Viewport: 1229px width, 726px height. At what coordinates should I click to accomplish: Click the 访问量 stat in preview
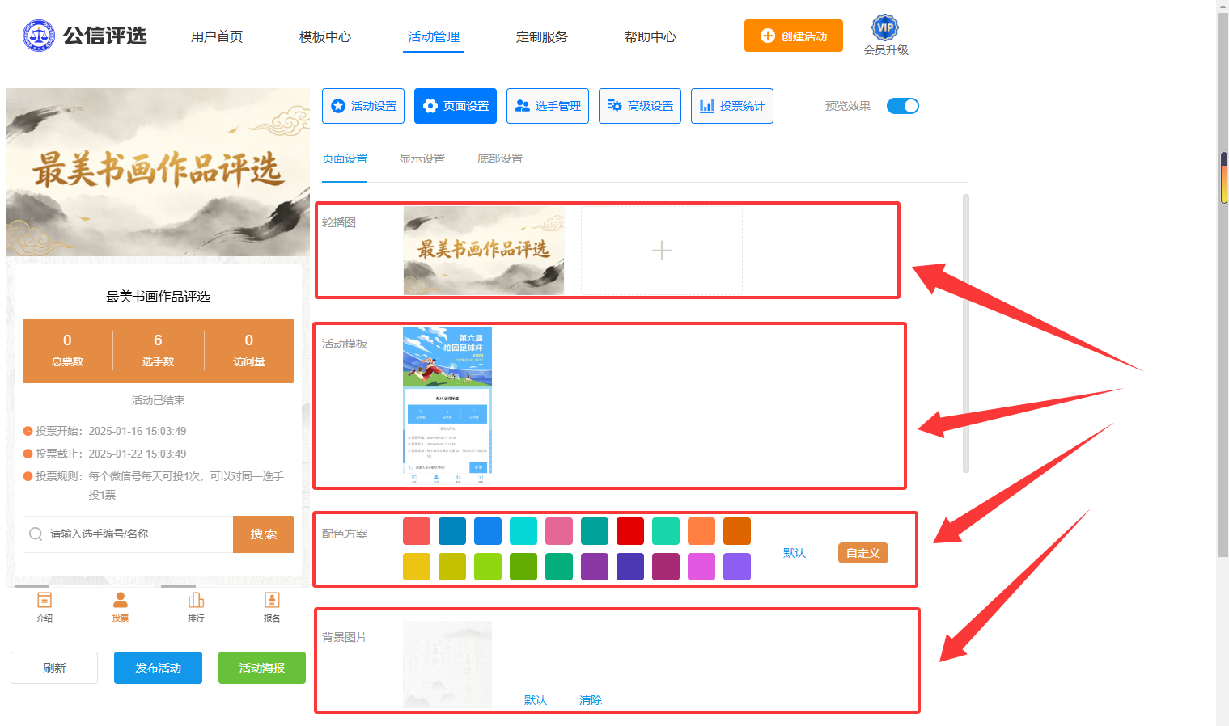[248, 351]
